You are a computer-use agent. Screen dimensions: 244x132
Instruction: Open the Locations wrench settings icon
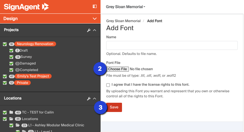click(x=89, y=99)
